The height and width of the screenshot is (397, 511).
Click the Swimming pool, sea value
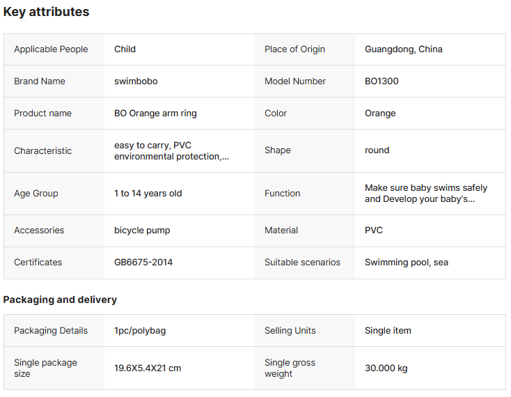click(406, 262)
